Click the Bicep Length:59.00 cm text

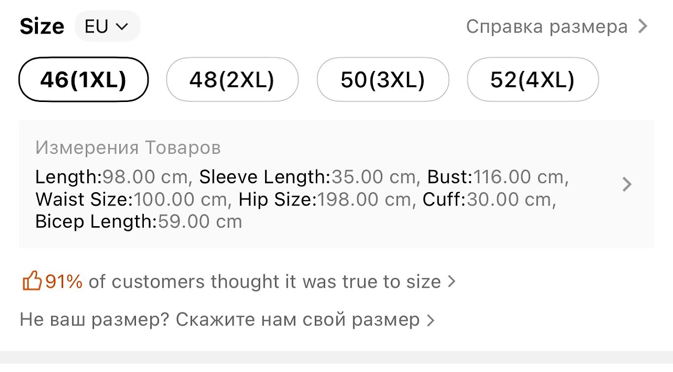(x=138, y=222)
